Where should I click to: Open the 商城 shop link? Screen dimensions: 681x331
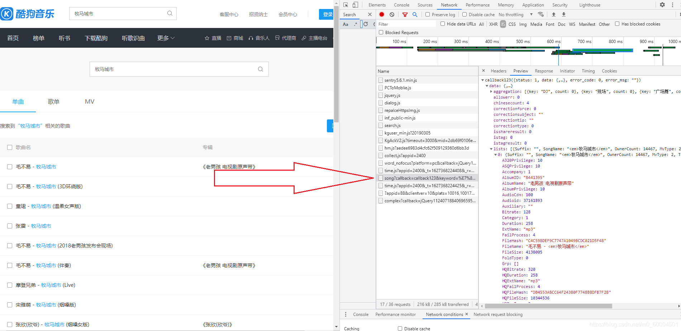[235, 38]
